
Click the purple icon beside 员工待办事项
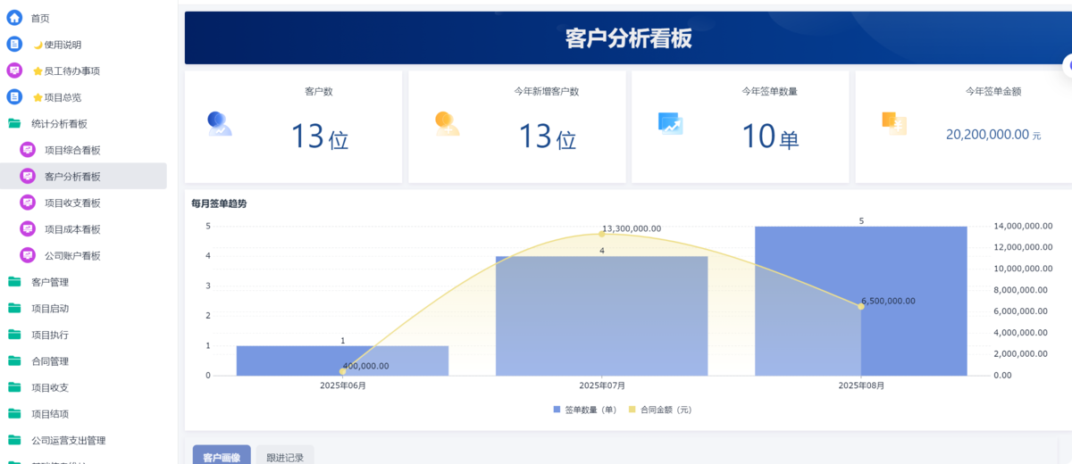(x=14, y=70)
